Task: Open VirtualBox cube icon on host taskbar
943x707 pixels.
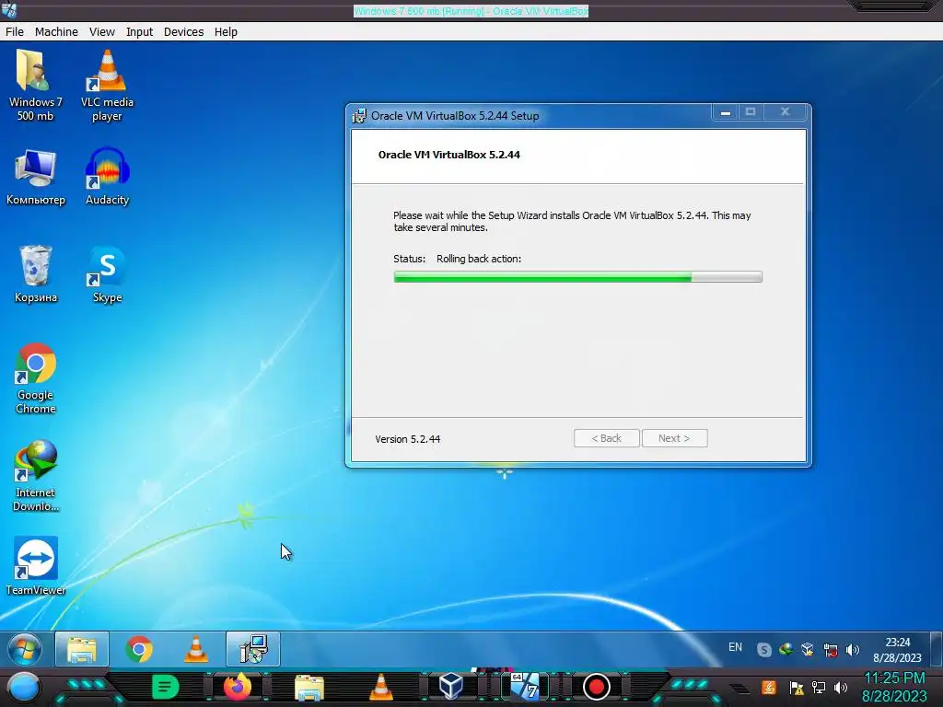Action: click(451, 686)
